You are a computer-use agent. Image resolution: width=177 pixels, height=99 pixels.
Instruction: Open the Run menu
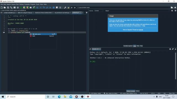pyautogui.click(x=17, y=4)
